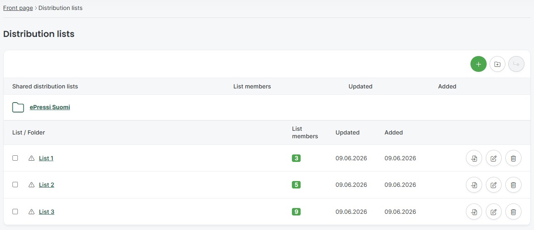Click warning triangle icon beside List 1
The width and height of the screenshot is (534, 230).
32,158
